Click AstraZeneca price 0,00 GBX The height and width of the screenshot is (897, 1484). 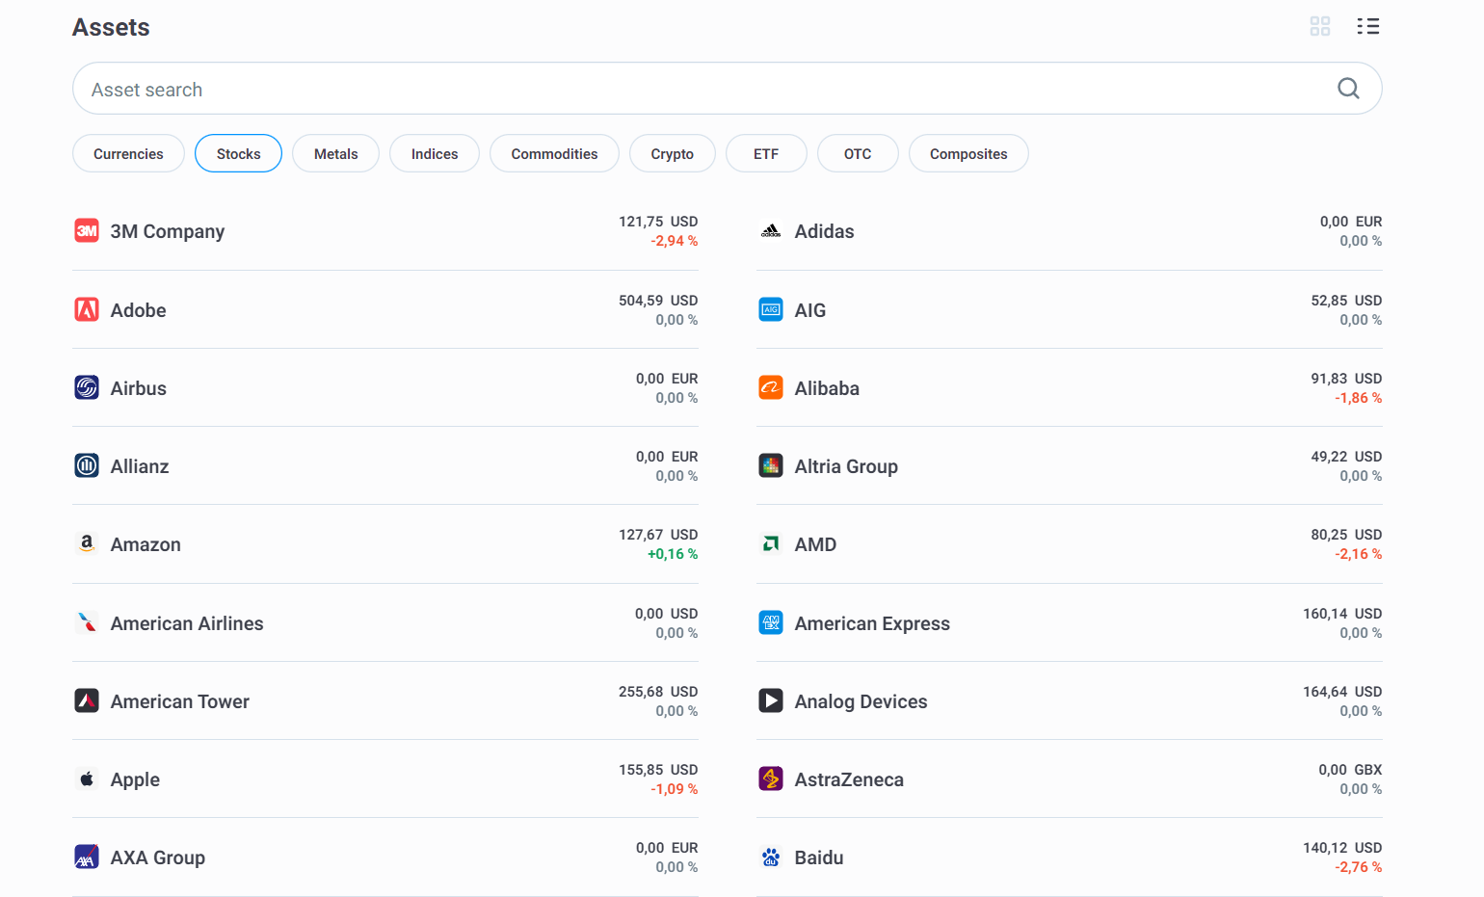click(x=1350, y=770)
